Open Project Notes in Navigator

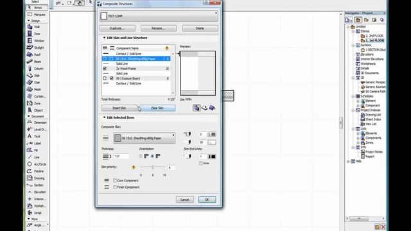pyautogui.click(x=371, y=152)
